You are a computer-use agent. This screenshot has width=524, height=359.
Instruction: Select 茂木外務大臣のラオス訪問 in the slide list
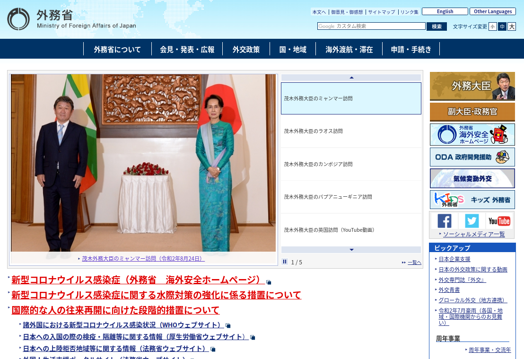click(x=351, y=131)
